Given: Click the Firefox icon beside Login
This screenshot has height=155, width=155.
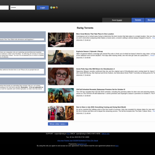Looking at the screenshot, I should [57, 7].
